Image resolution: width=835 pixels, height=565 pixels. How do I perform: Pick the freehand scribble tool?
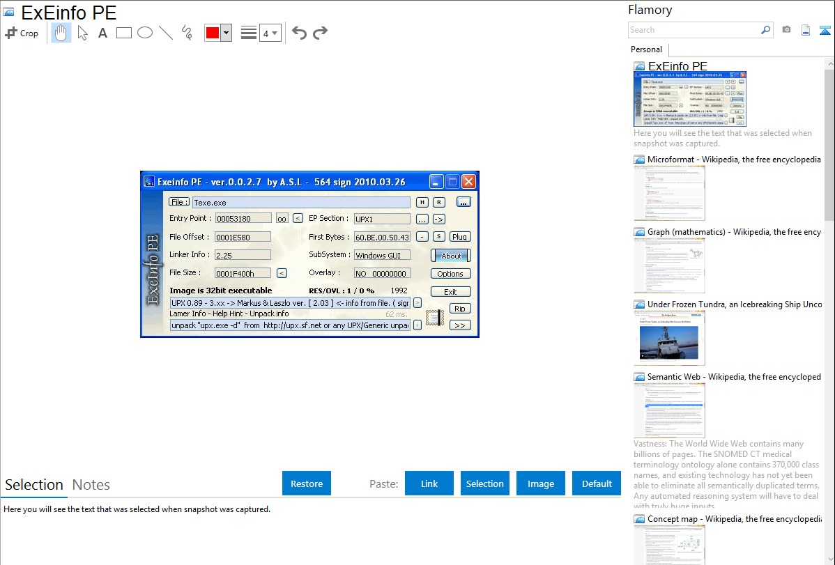point(187,33)
